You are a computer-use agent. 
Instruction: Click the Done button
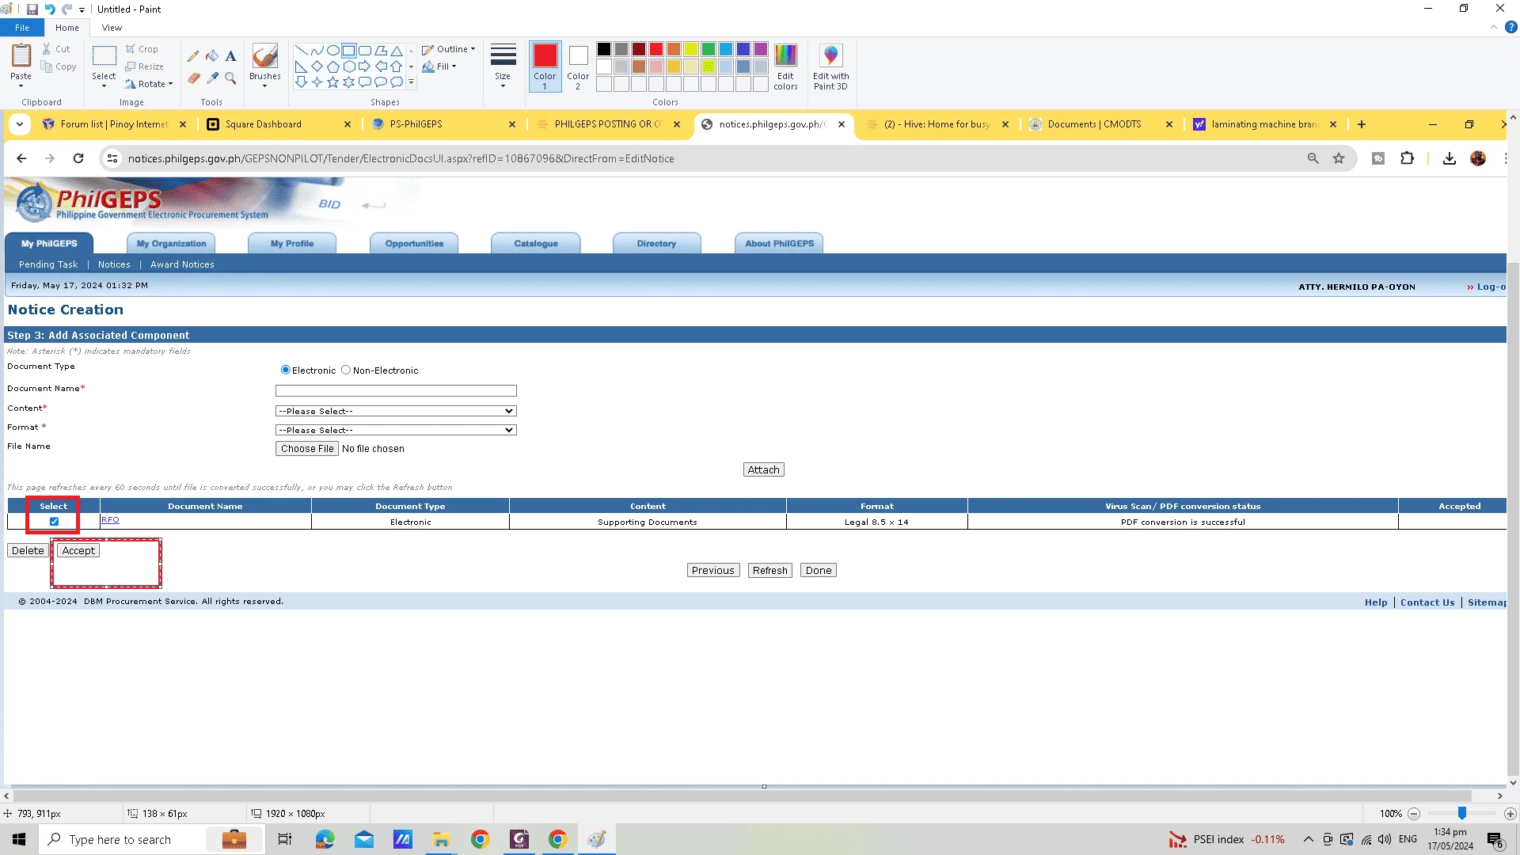pos(819,571)
